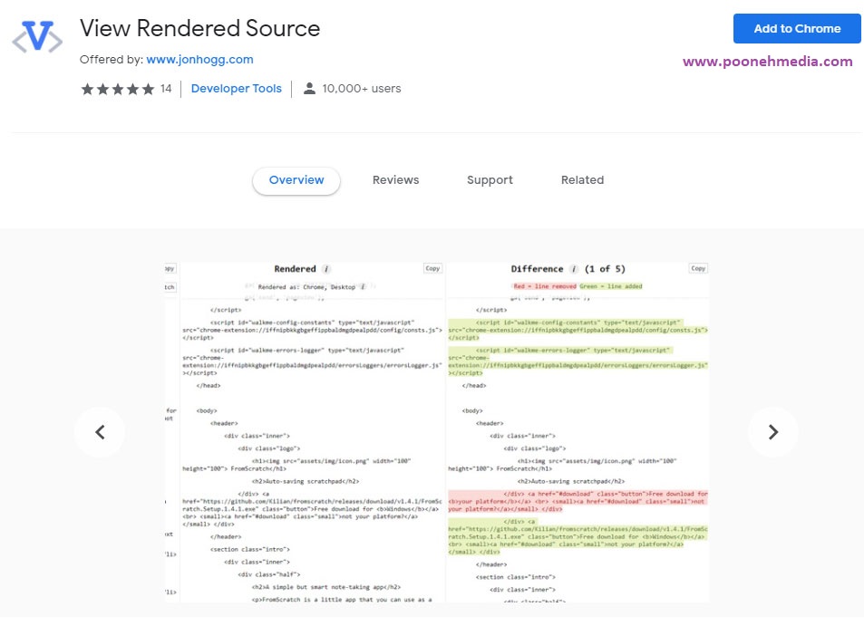The height and width of the screenshot is (626, 864).
Task: Click the Rendered as: Chrome, Desktop text
Action: (306, 287)
